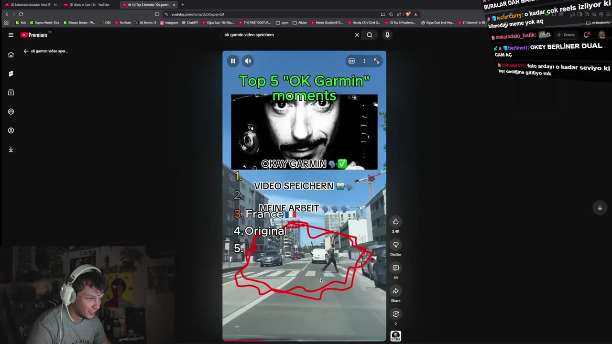
Task: Share the Short
Action: click(x=395, y=290)
